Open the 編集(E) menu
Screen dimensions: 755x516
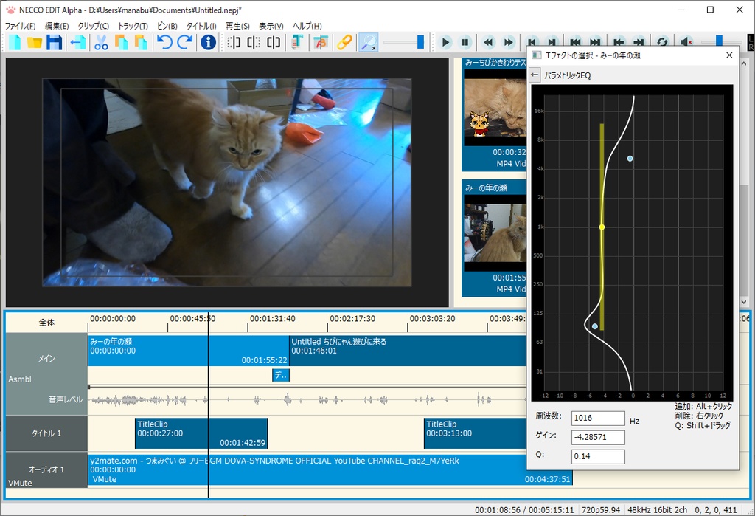pyautogui.click(x=56, y=26)
